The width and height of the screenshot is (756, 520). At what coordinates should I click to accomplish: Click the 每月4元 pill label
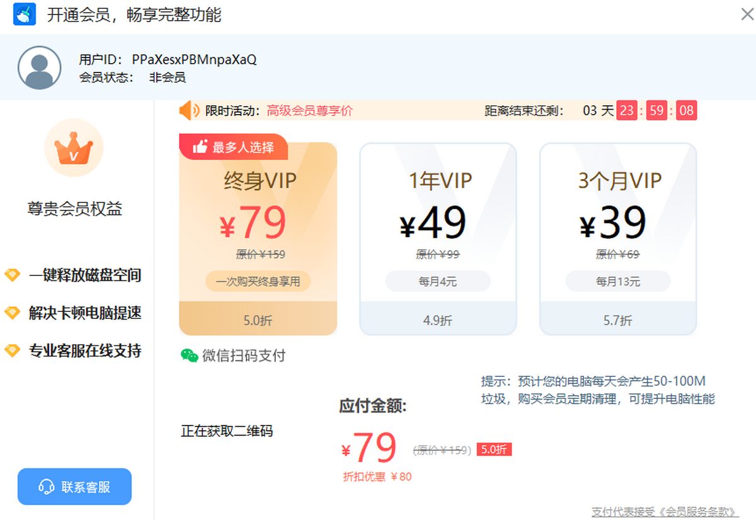tap(438, 282)
